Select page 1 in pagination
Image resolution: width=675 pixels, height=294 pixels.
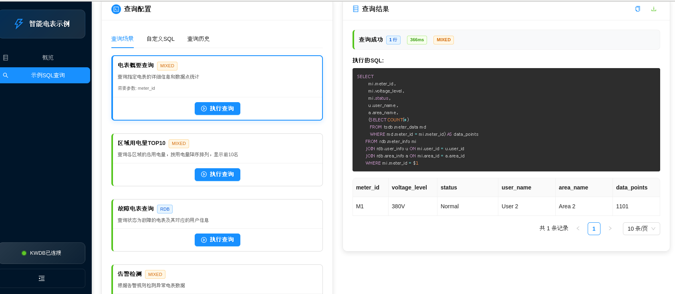click(x=594, y=229)
